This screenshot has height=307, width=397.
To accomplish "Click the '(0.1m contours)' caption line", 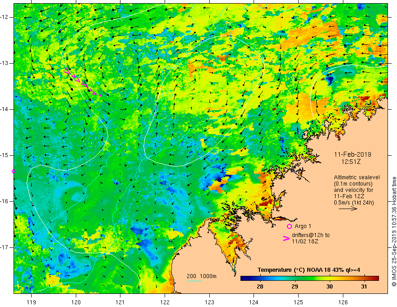I will point(353,184).
